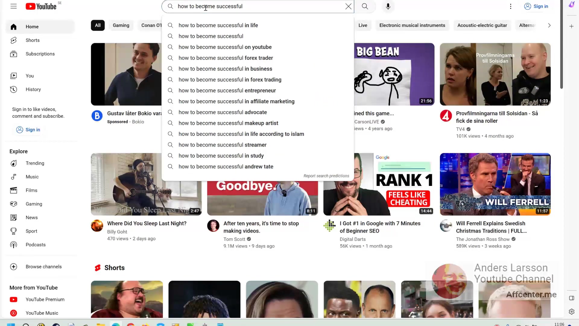Open the hamburger guide menu
This screenshot has height=326, width=579.
tap(14, 6)
